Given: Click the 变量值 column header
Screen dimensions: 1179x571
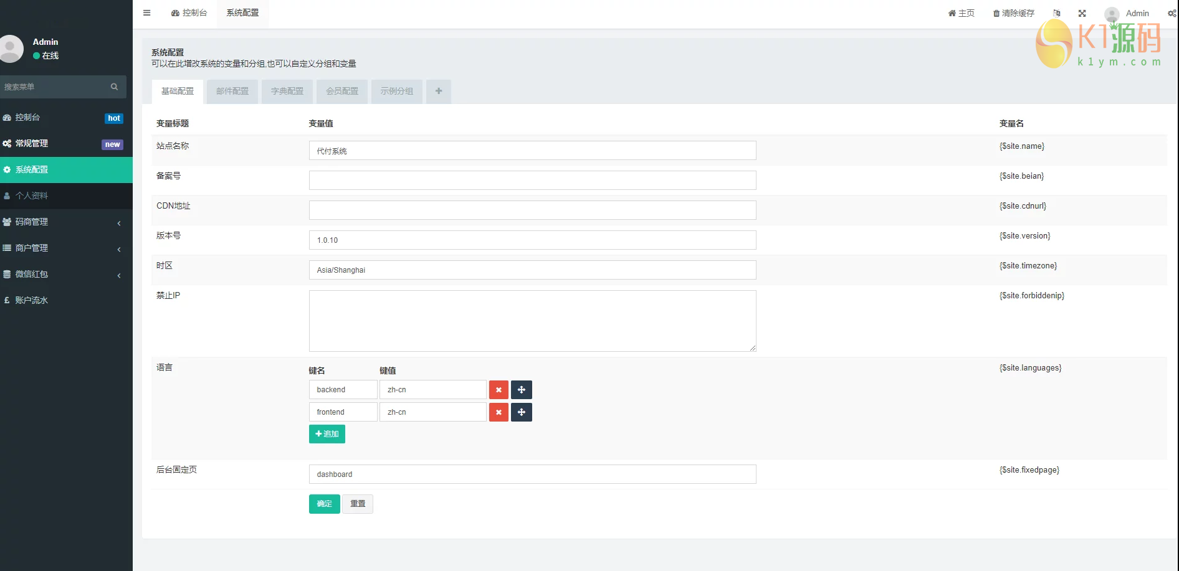Looking at the screenshot, I should [321, 123].
